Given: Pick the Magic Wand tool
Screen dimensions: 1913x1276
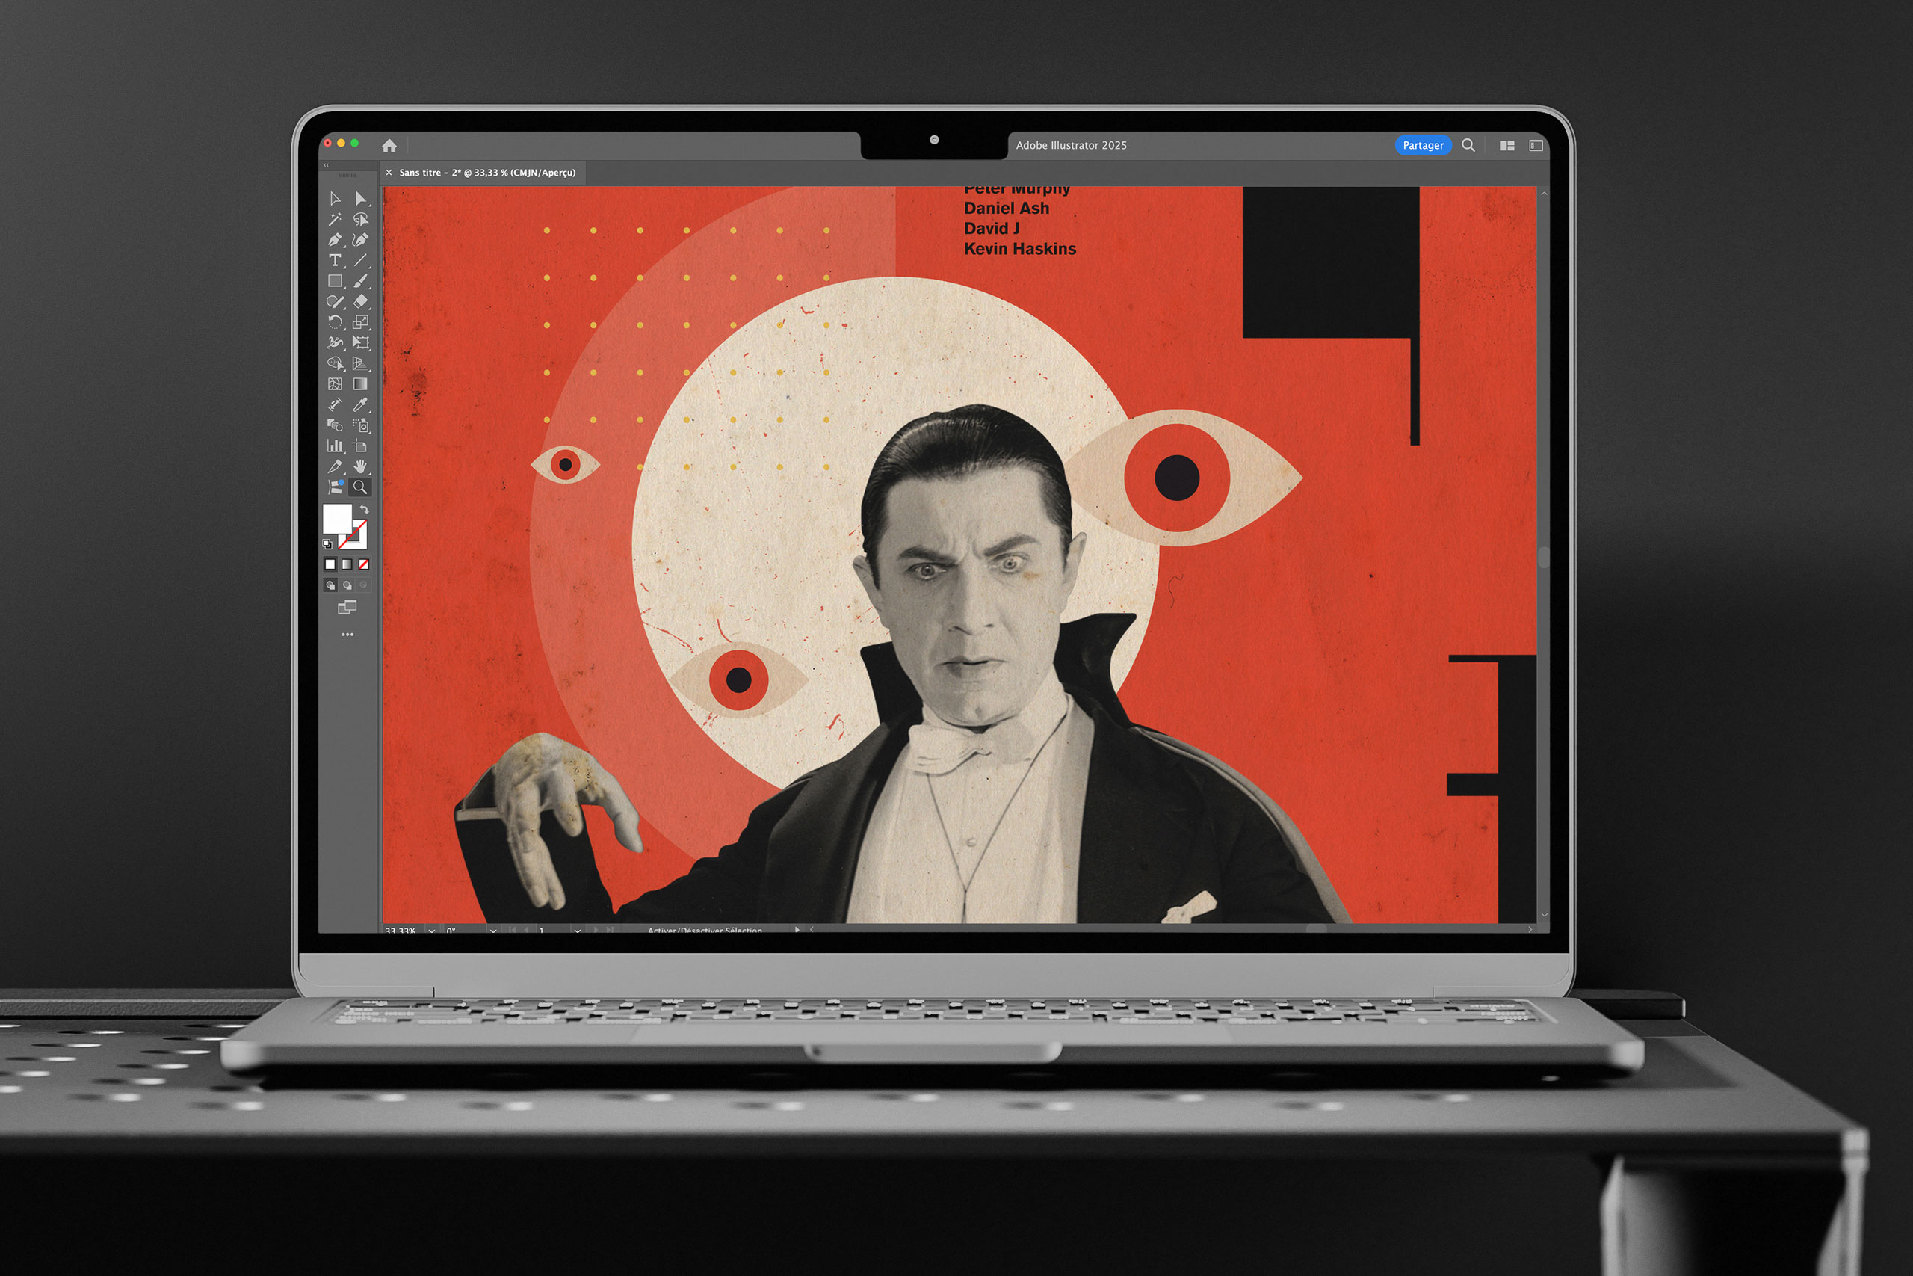Looking at the screenshot, I should point(334,220).
